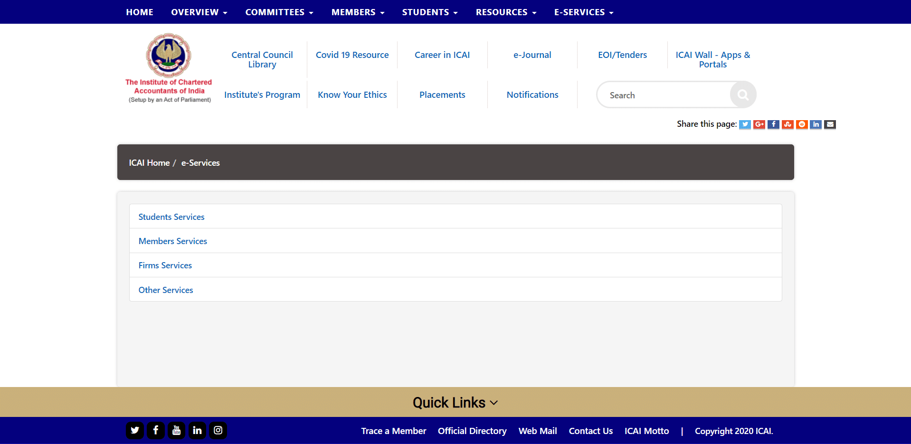Expand the Committees dropdown menu

tap(279, 12)
